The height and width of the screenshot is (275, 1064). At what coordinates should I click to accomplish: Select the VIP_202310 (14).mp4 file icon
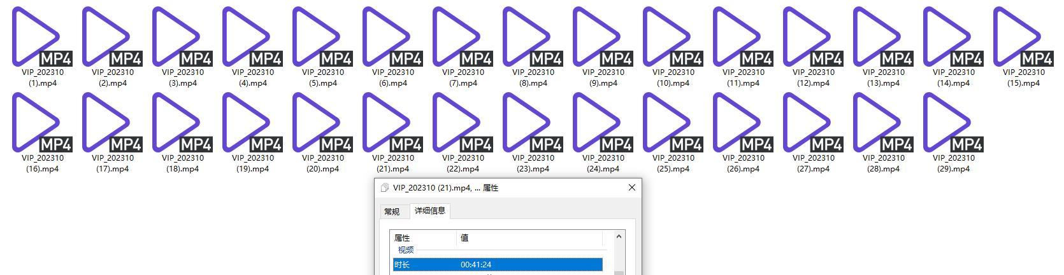tap(953, 37)
